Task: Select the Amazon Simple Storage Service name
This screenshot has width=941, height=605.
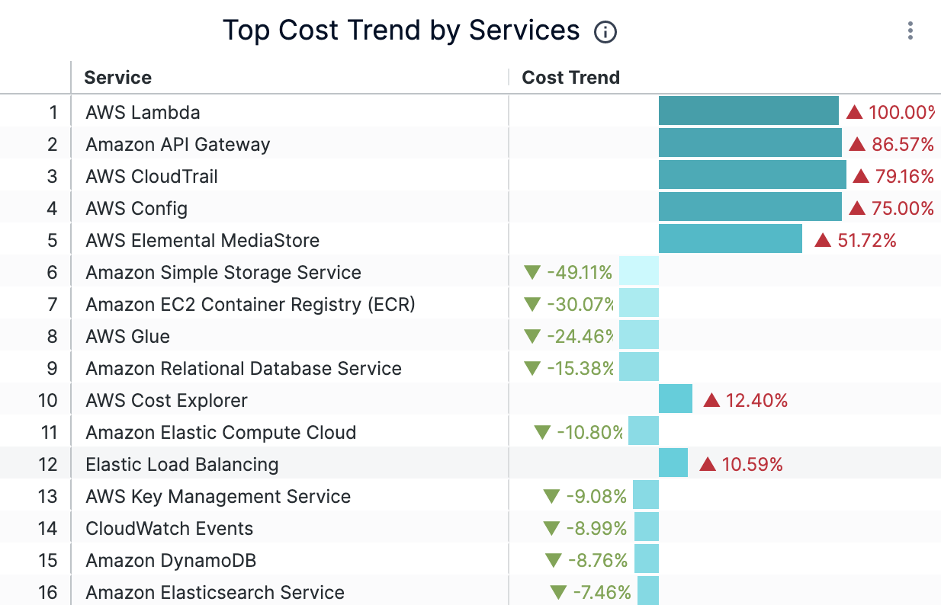Action: pyautogui.click(x=223, y=273)
